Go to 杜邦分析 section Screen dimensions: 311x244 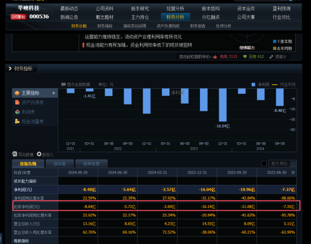tap(224, 26)
